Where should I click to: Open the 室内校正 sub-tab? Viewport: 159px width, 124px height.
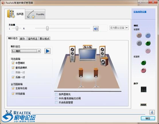(x=33, y=39)
